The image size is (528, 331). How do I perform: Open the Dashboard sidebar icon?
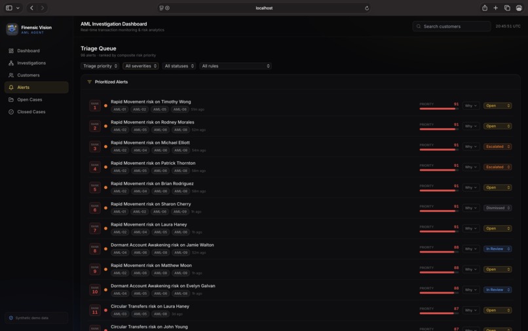[x=11, y=51]
